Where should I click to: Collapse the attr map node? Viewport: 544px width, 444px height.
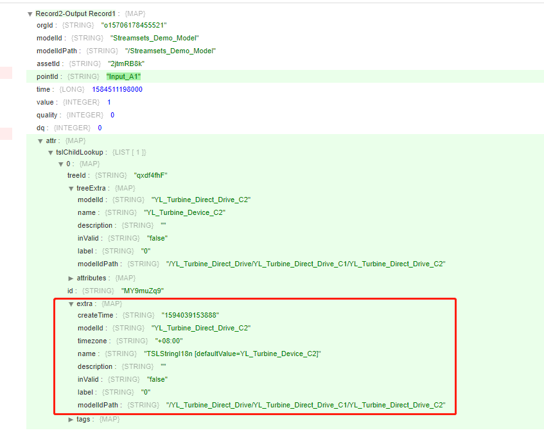41,140
